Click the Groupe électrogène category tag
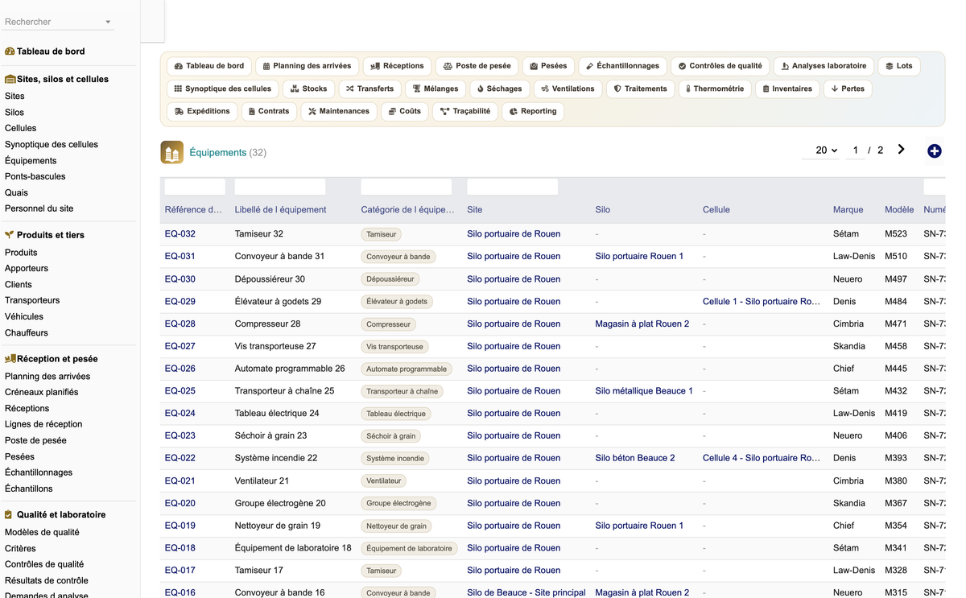Viewport: 966px width, 598px height. coord(398,503)
